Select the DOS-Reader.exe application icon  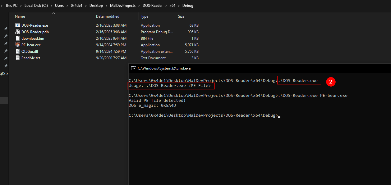pyautogui.click(x=17, y=25)
